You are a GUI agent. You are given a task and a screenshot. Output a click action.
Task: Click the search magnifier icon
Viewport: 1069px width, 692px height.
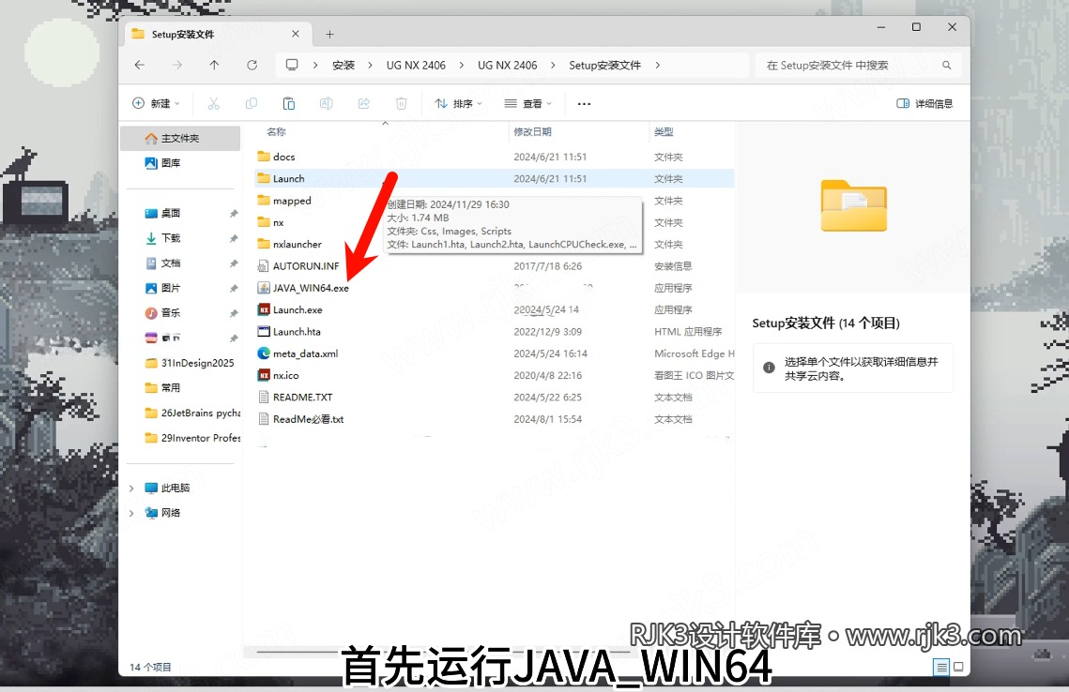pos(946,66)
